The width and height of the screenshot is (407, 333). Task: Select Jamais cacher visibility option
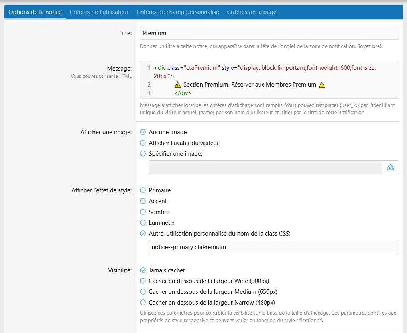(143, 270)
